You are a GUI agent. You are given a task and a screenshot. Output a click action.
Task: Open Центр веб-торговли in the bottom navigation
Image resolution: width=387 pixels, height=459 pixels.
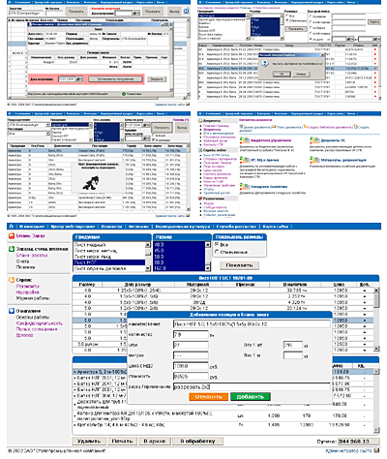(73, 227)
